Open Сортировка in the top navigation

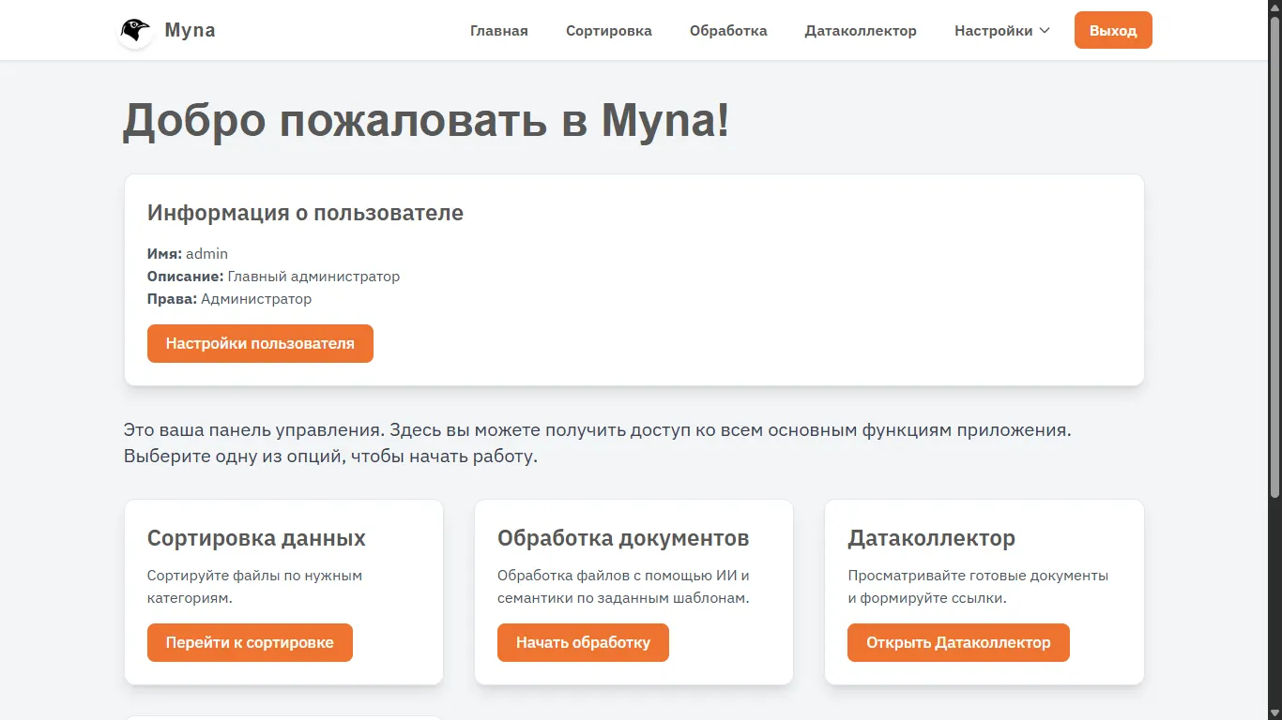tap(608, 31)
